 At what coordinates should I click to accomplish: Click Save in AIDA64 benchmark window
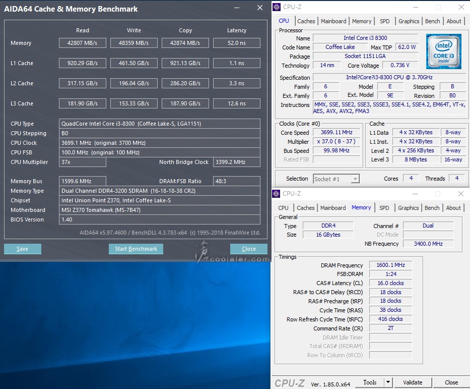point(23,249)
